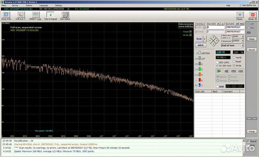The width and height of the screenshot is (259, 157).
Task: Open the Service menu
Action: point(15,6)
